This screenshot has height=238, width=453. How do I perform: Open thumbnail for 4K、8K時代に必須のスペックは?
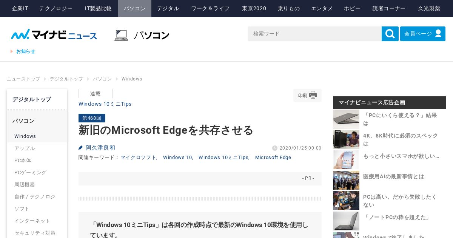346,139
